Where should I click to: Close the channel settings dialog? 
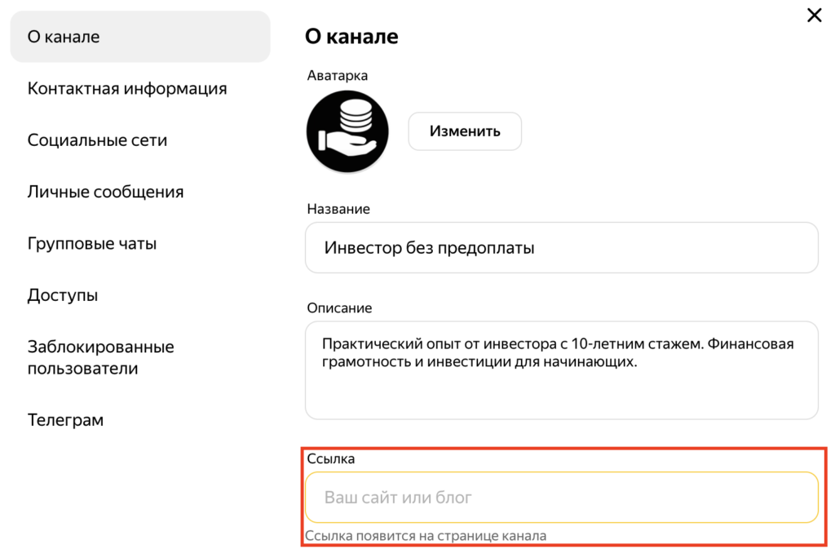814,15
